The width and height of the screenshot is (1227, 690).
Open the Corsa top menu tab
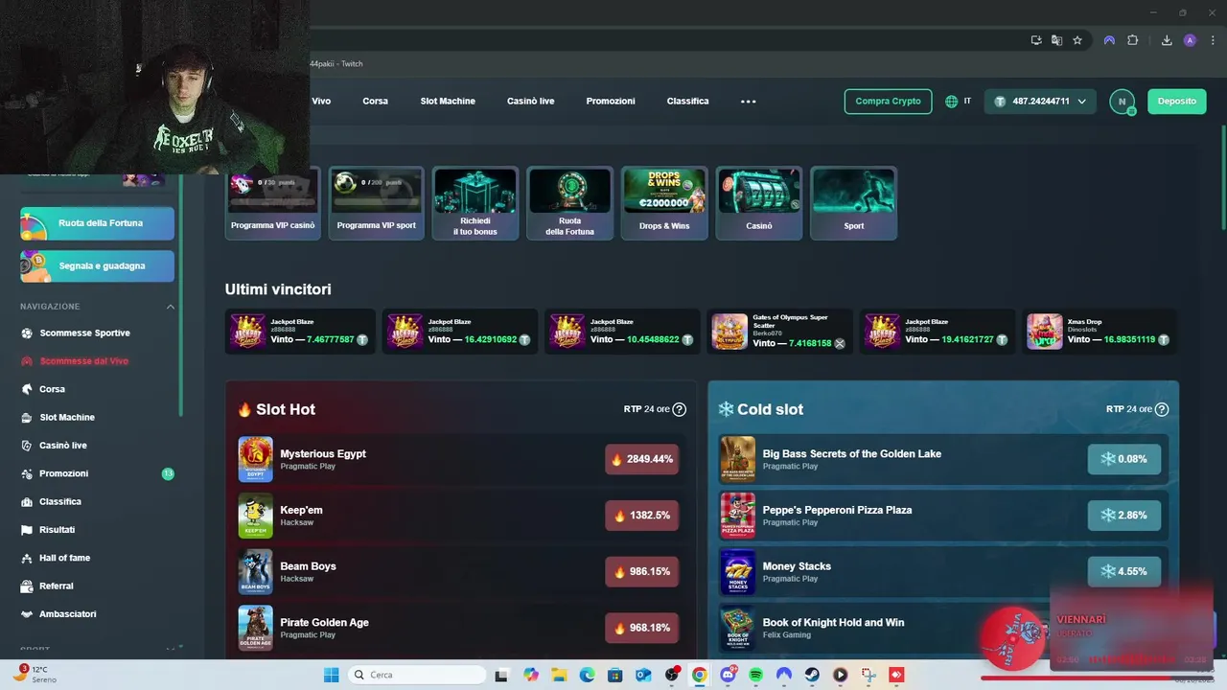(375, 102)
